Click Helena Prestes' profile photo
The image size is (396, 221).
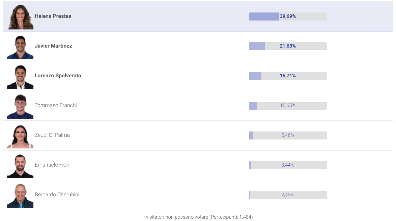(20, 17)
